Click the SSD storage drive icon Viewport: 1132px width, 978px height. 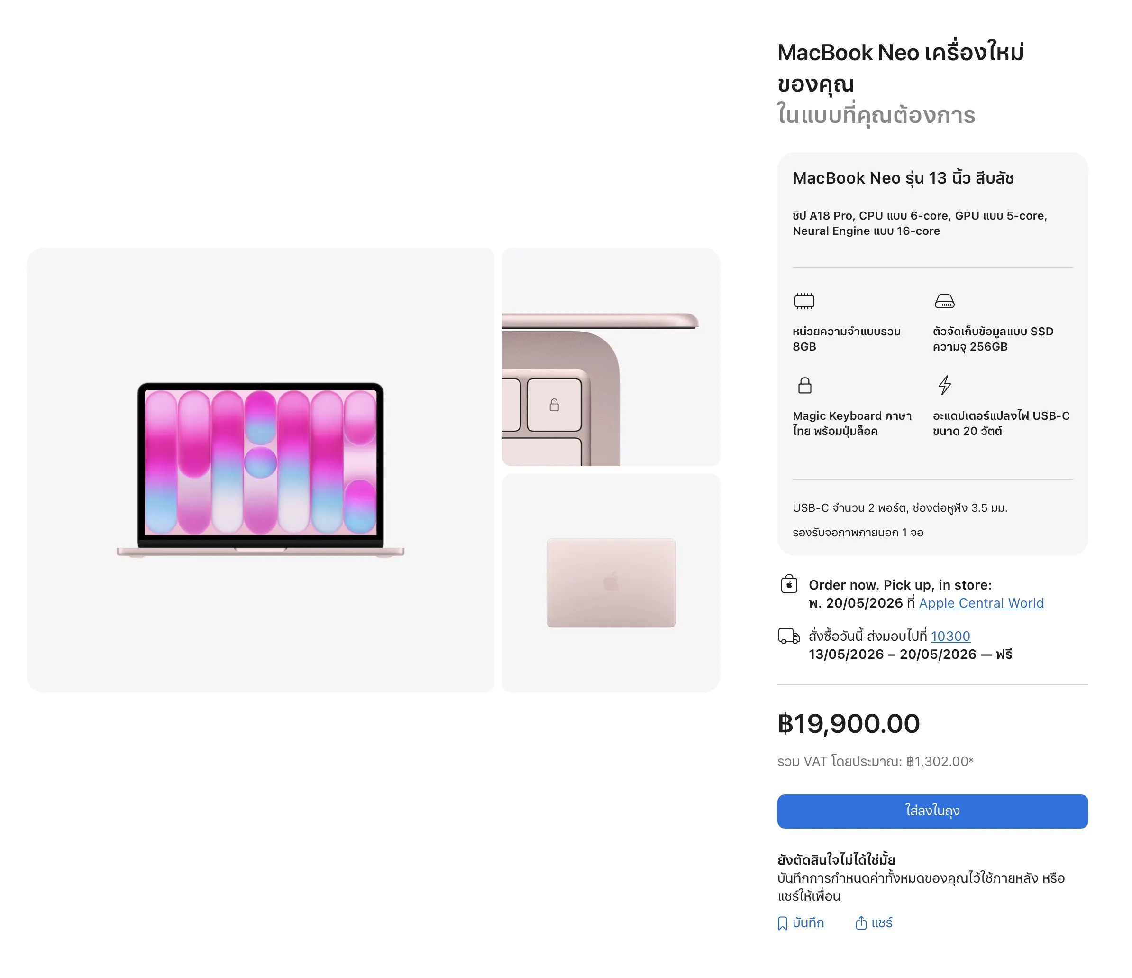[944, 301]
